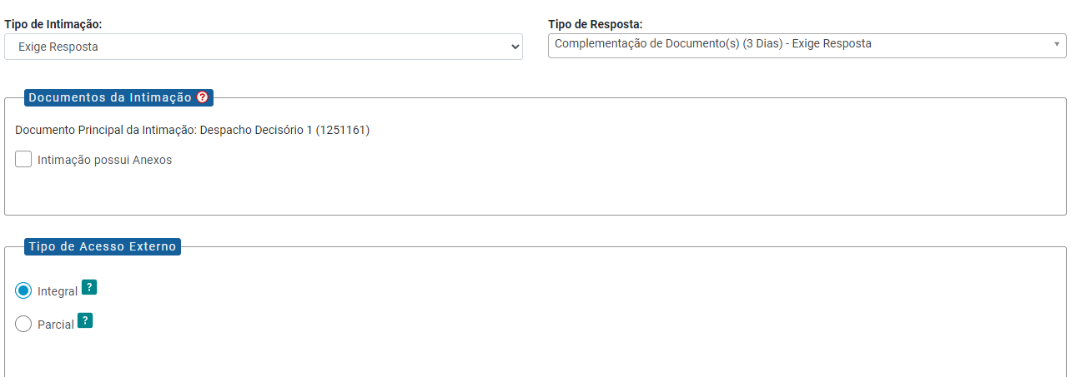Open the Complementação de Documento(s) combo box

[x=807, y=45]
